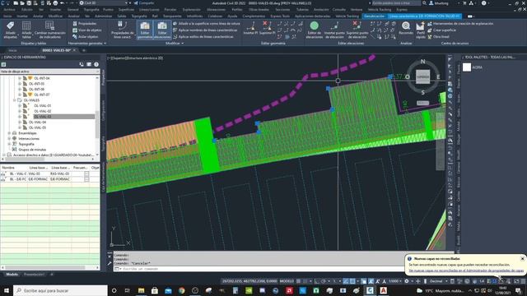The image size is (527, 296).
Task: Click the Windows Start button
Action: coord(7,290)
